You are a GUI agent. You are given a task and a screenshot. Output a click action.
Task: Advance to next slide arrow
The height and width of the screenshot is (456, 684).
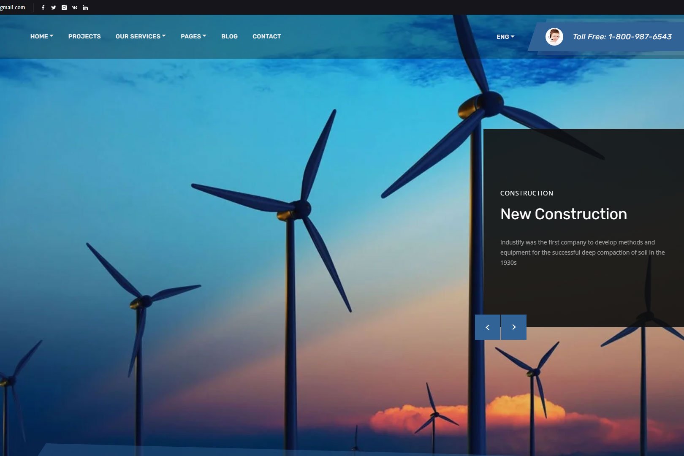tap(514, 327)
